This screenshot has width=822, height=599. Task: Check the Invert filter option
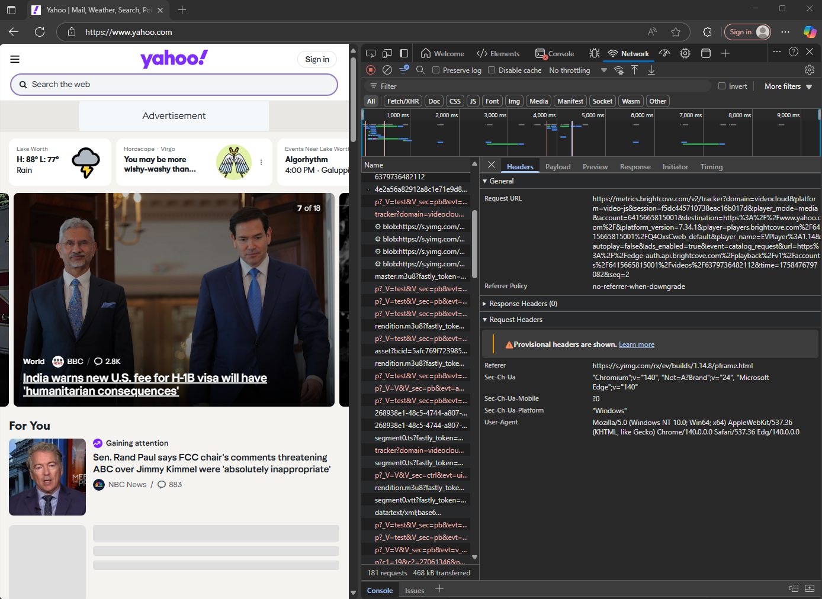point(722,86)
